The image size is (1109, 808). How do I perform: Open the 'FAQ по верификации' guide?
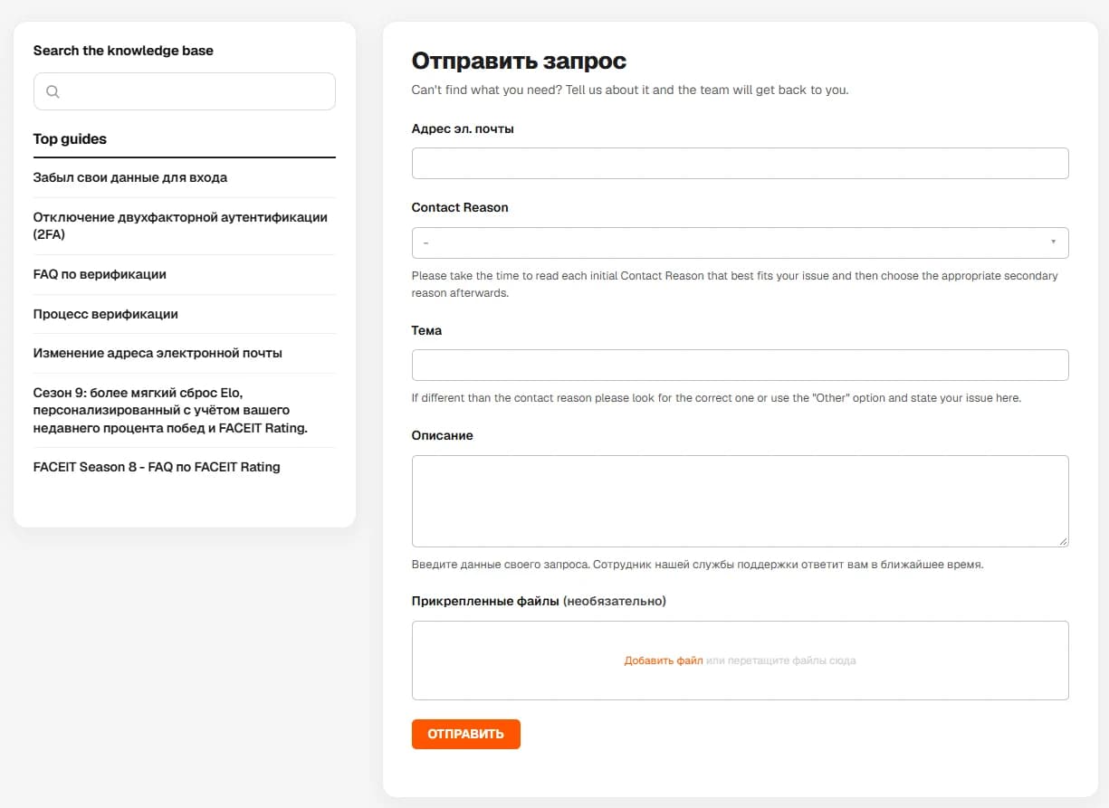pyautogui.click(x=100, y=274)
